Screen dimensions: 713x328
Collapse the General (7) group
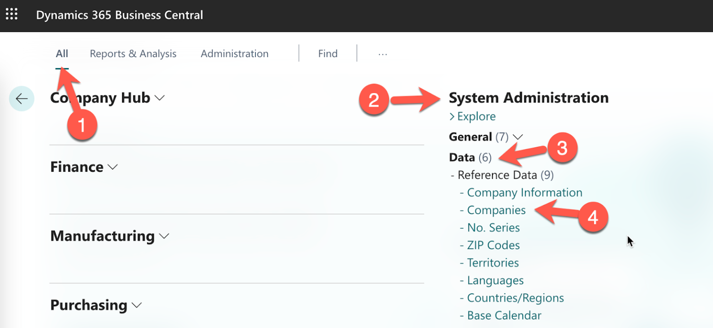519,137
